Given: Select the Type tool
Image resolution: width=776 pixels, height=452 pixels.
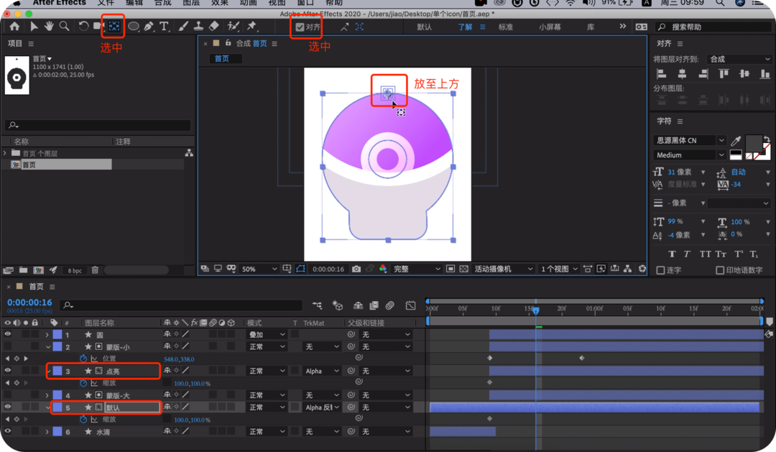Looking at the screenshot, I should pos(164,27).
